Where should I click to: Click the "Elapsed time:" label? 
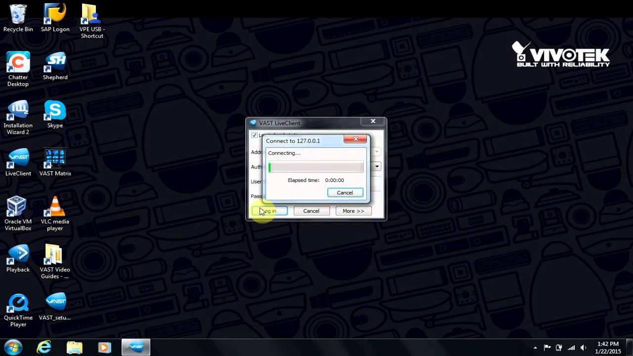pyautogui.click(x=304, y=180)
